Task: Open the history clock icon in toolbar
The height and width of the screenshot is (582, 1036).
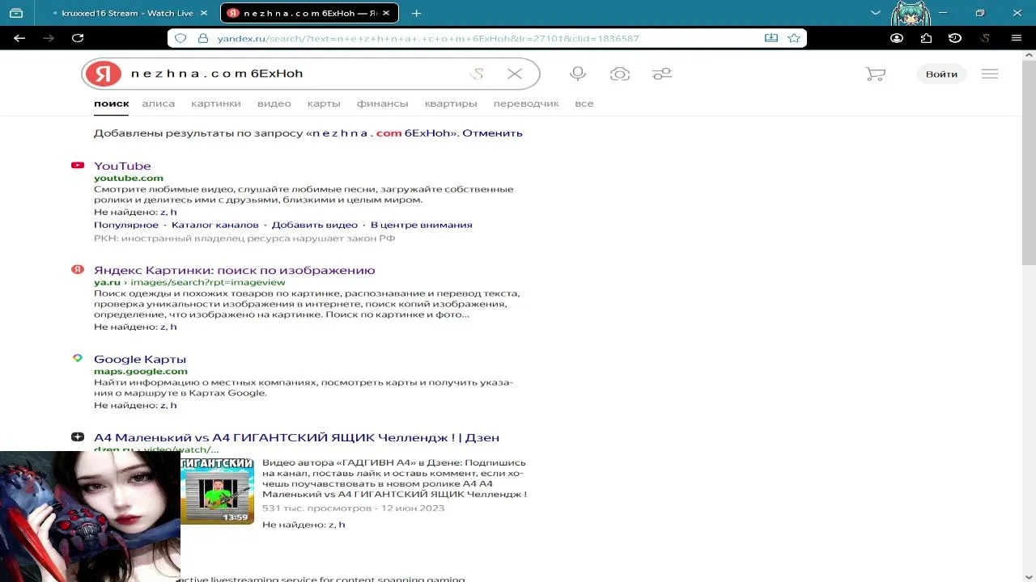Action: pos(955,38)
